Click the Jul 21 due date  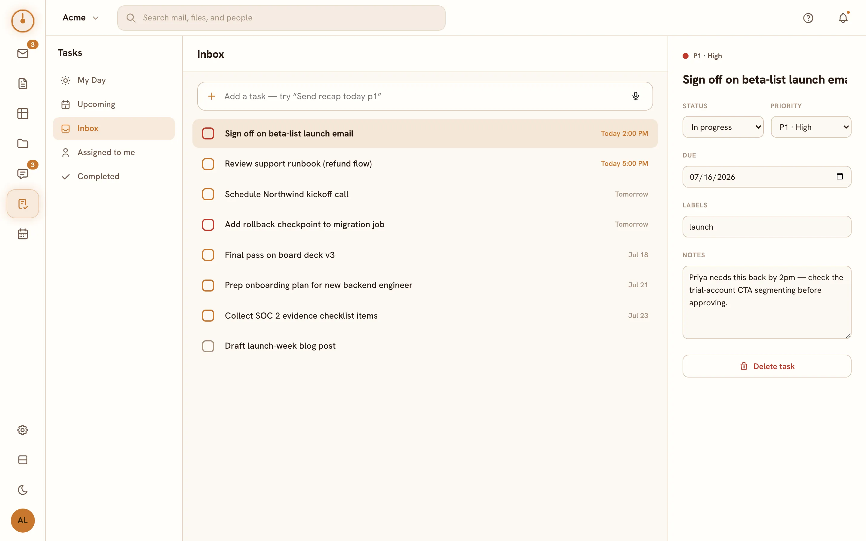pos(638,285)
